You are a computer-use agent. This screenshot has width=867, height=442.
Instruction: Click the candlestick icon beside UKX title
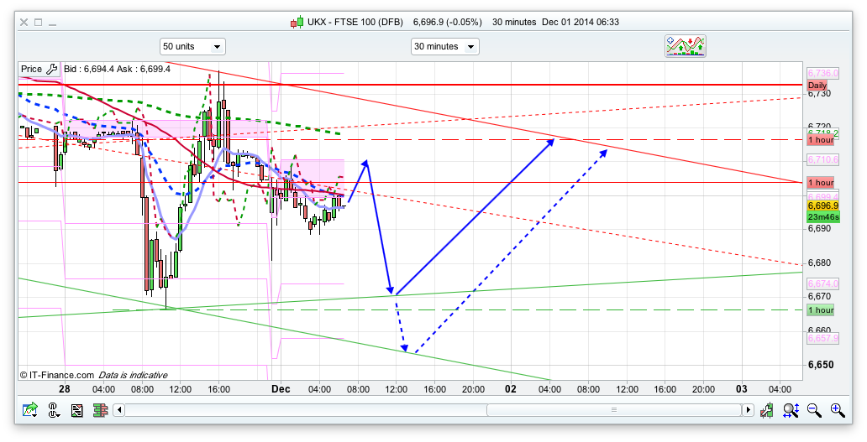click(297, 22)
